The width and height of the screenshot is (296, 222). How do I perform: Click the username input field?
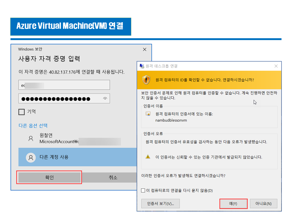click(x=64, y=85)
